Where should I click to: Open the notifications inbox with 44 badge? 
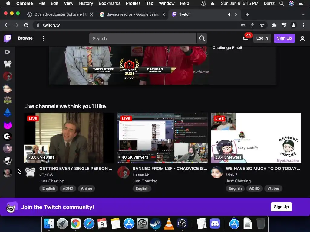point(246,38)
